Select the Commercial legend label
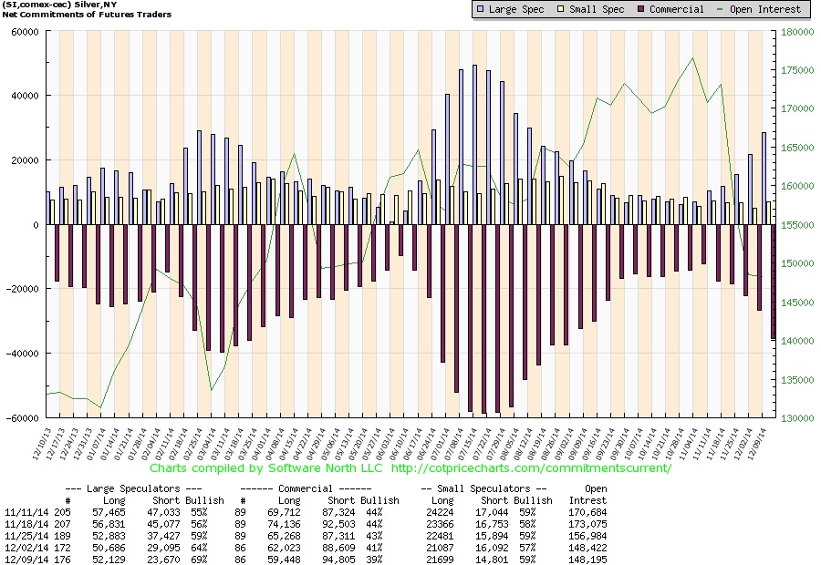Viewport: 821px width, 565px height. click(677, 9)
